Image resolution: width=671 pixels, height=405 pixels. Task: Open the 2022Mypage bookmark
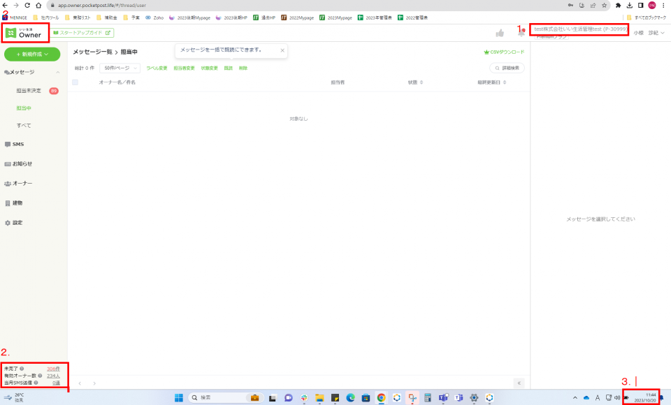coord(298,17)
